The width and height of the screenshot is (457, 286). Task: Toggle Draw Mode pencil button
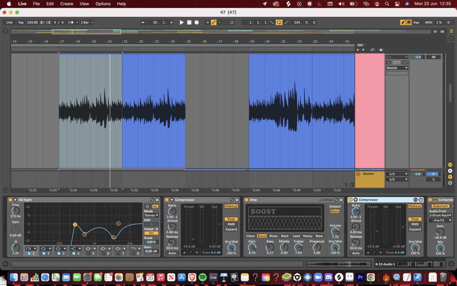point(403,22)
